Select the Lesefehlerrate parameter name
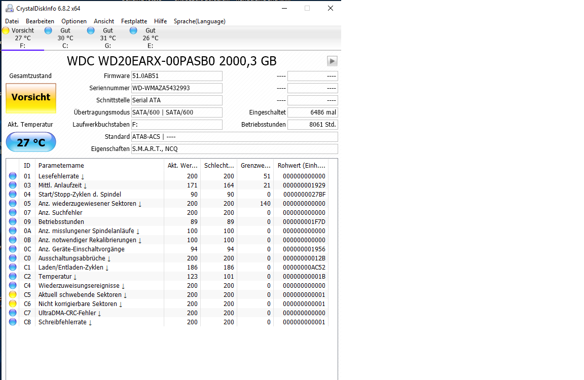 (58, 176)
